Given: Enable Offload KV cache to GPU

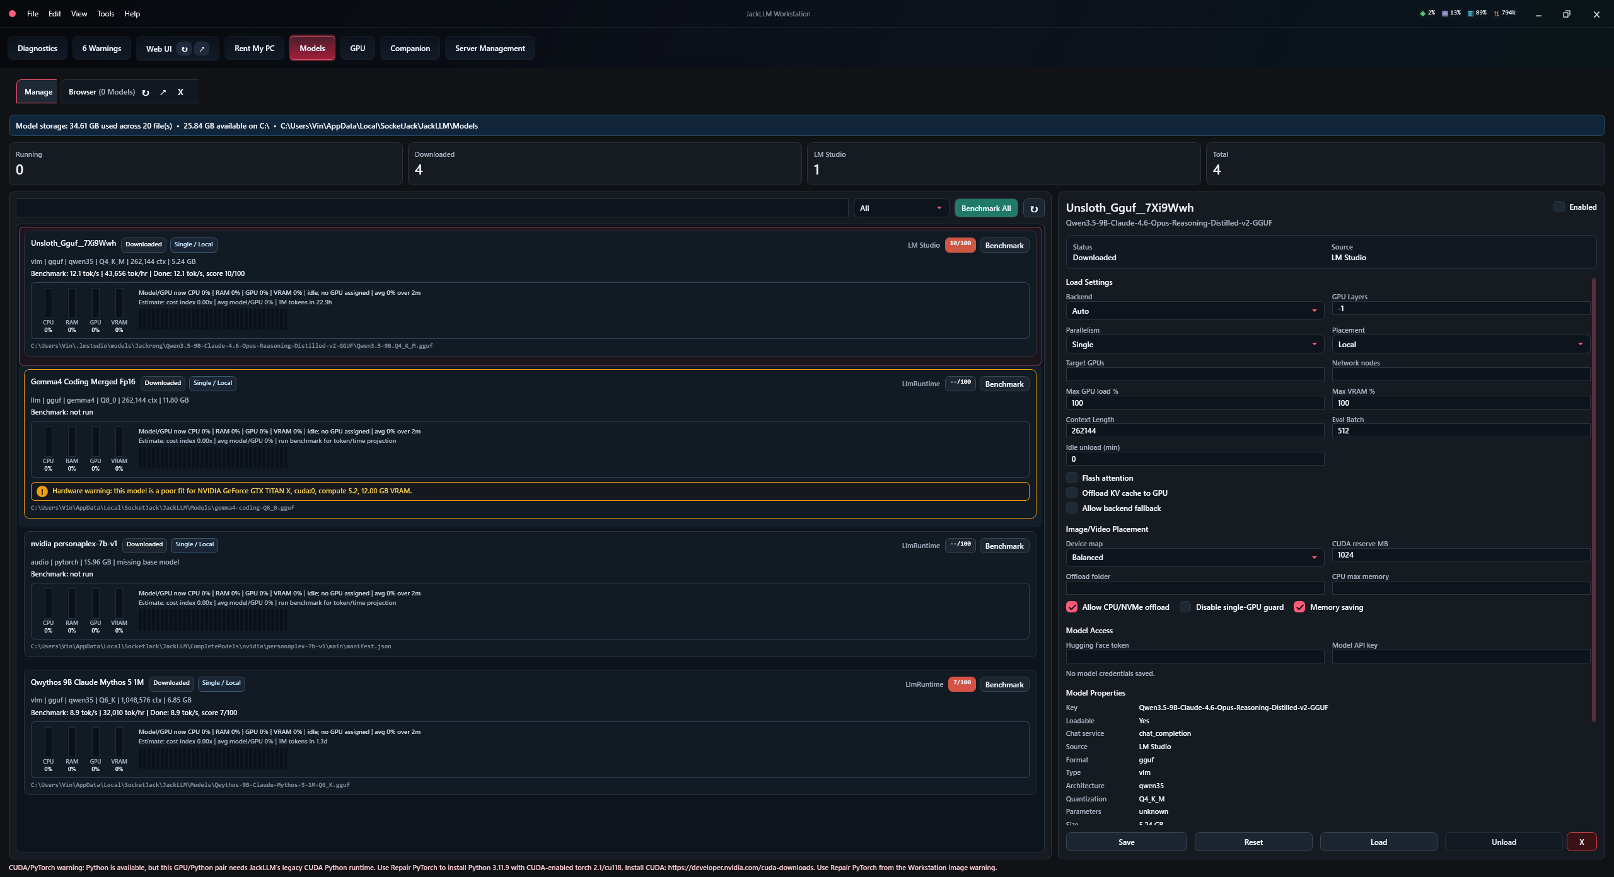Looking at the screenshot, I should pos(1072,493).
